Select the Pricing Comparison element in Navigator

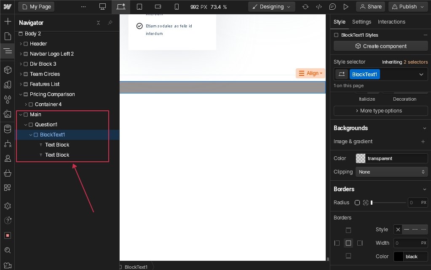(52, 94)
